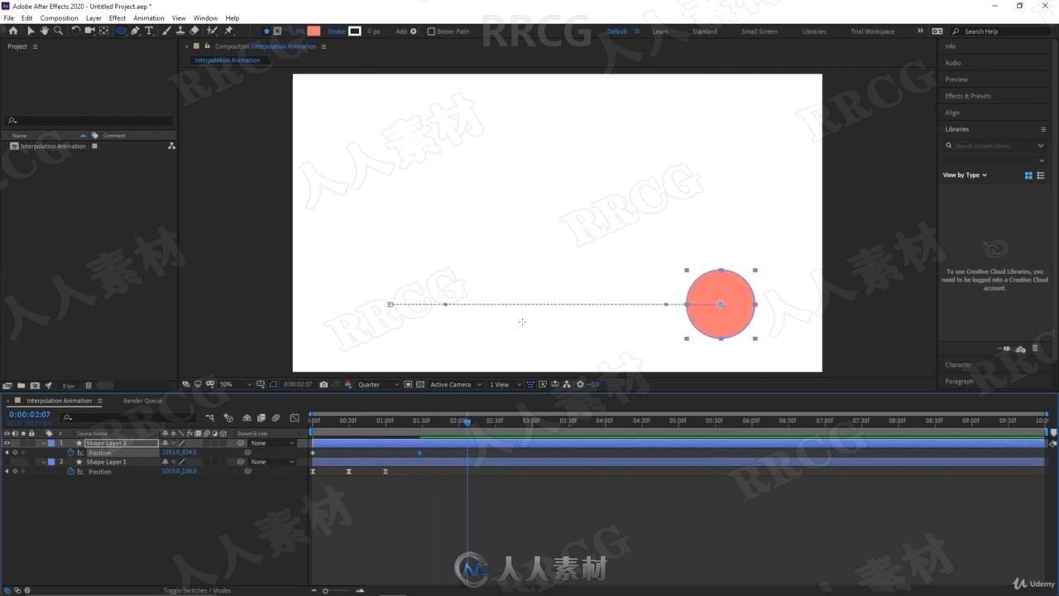Screen dimensions: 1059x596
Task: Click the Stroke color swatch
Action: 354,31
